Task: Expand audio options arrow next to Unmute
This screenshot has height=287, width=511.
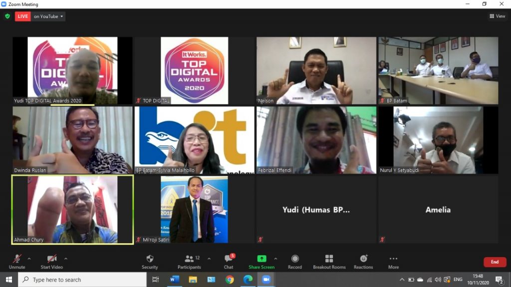Action: (x=29, y=259)
